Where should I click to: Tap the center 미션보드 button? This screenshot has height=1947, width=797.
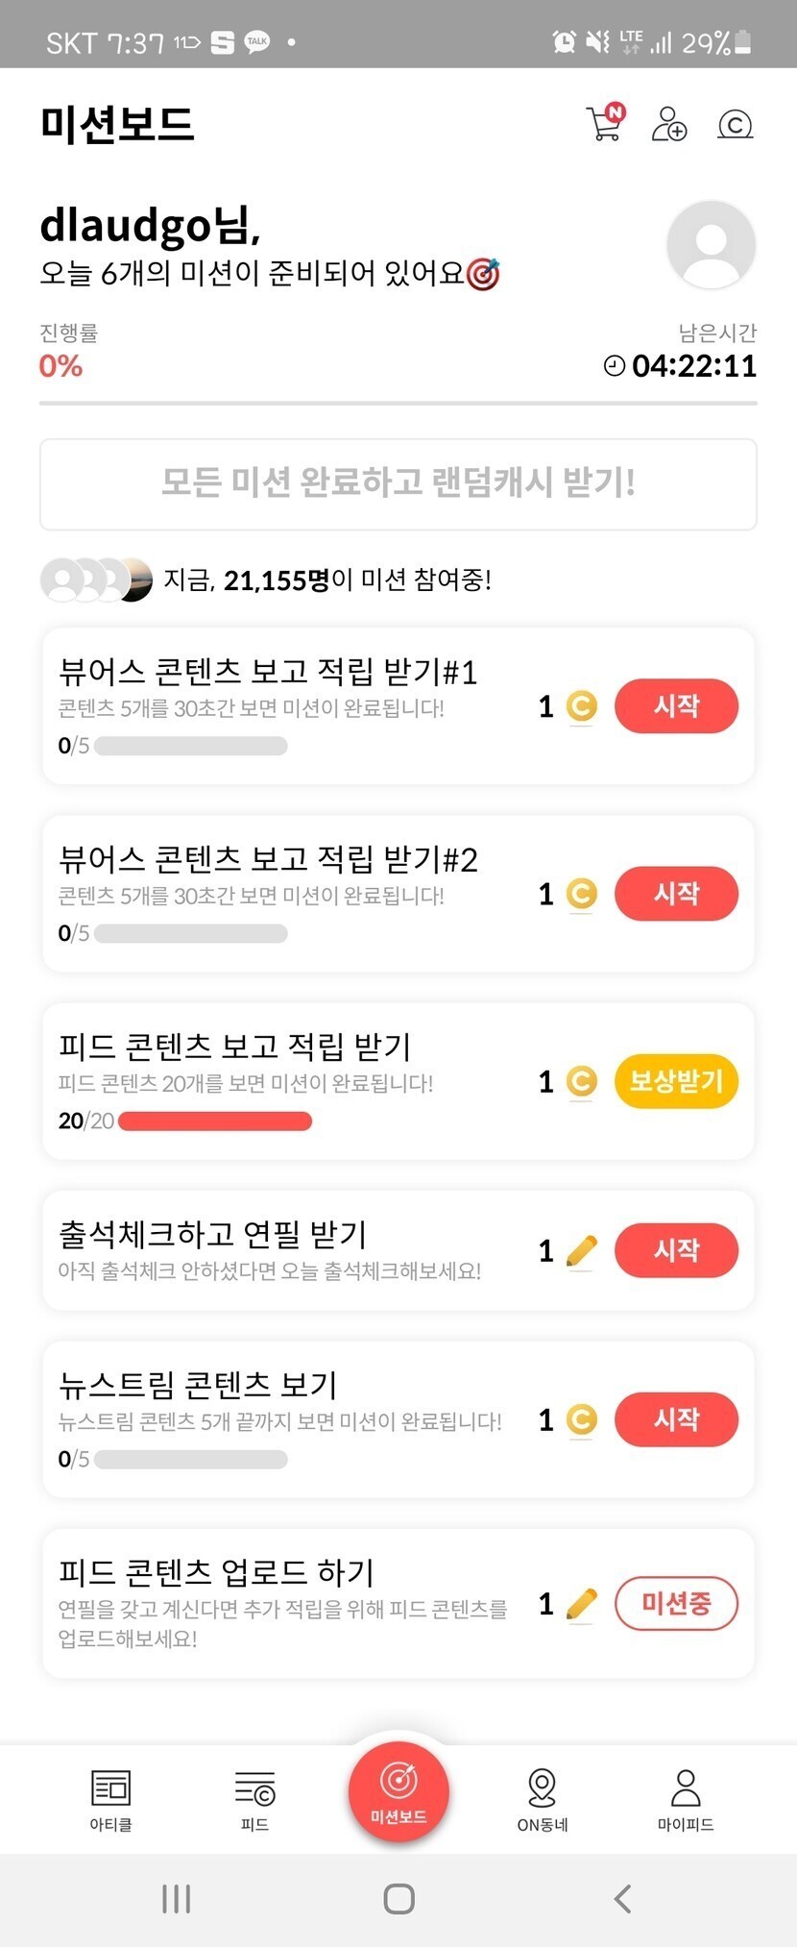click(x=398, y=1793)
